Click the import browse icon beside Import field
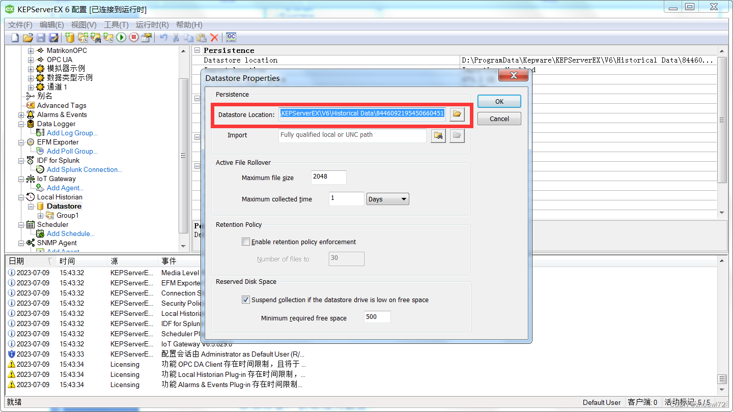The height and width of the screenshot is (412, 733). pyautogui.click(x=438, y=135)
